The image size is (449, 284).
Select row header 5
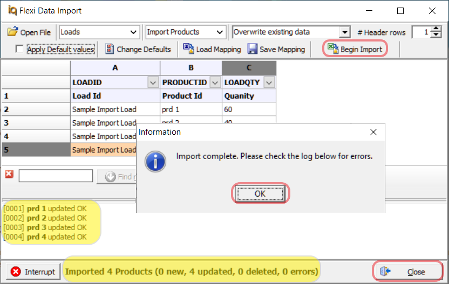(x=36, y=150)
